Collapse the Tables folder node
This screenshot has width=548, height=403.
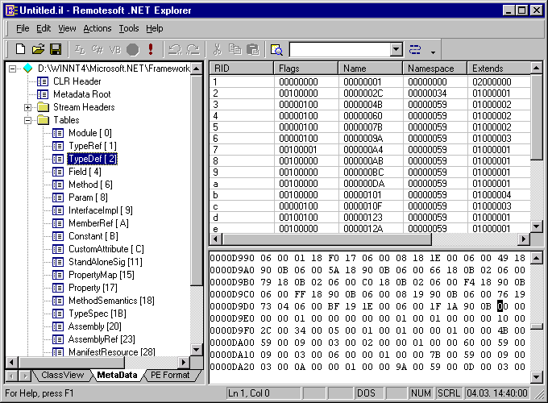[x=28, y=120]
